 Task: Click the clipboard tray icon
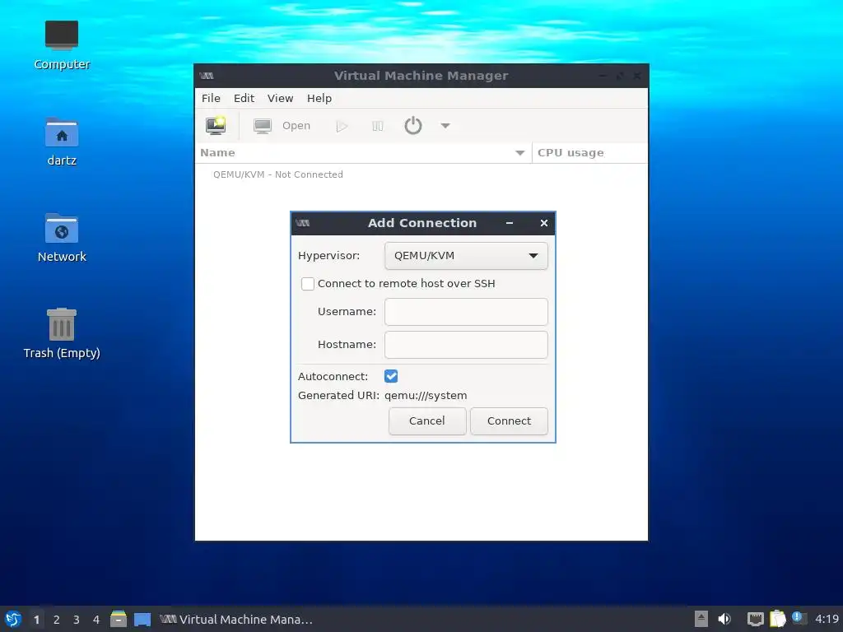point(777,619)
